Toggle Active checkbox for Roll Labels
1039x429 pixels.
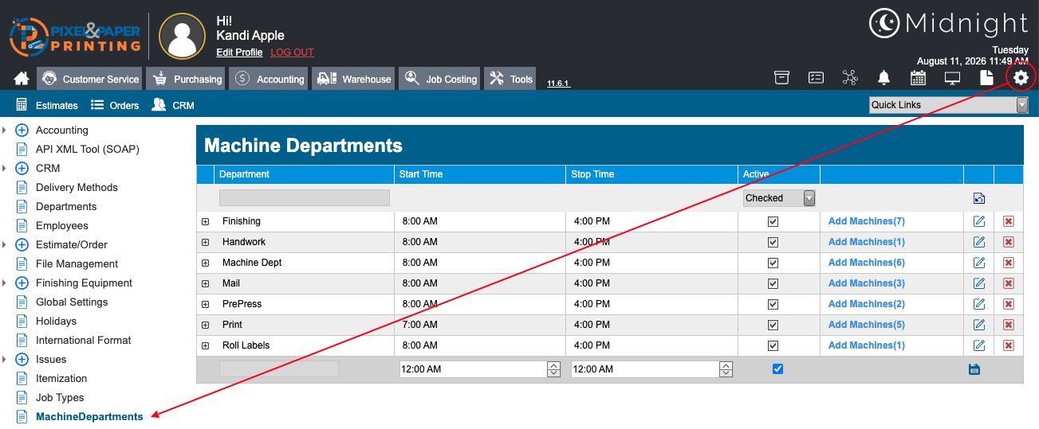773,345
